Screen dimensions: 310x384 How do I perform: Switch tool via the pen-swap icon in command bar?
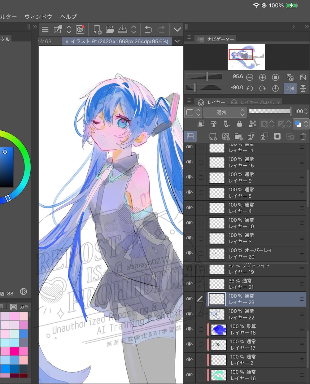click(x=58, y=29)
